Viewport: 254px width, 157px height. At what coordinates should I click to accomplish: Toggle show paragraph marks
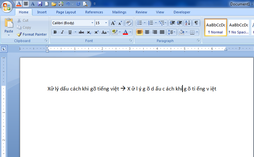pos(196,23)
